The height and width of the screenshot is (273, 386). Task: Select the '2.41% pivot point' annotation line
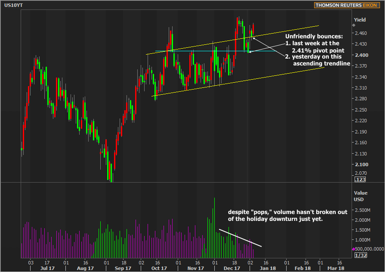pyautogui.click(x=318, y=51)
